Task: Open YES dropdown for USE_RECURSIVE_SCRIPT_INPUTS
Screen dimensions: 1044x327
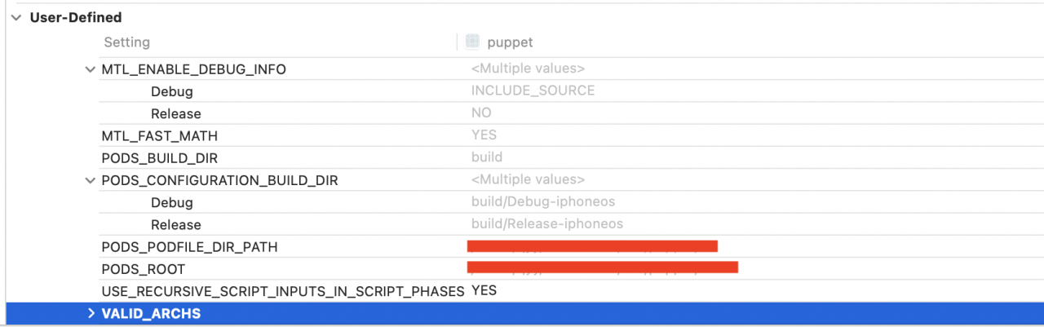Action: 484,290
